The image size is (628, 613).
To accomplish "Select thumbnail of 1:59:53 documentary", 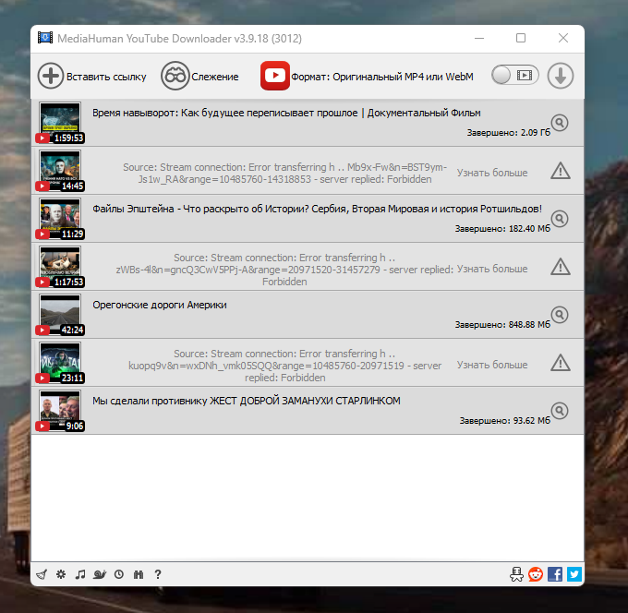I will [60, 122].
